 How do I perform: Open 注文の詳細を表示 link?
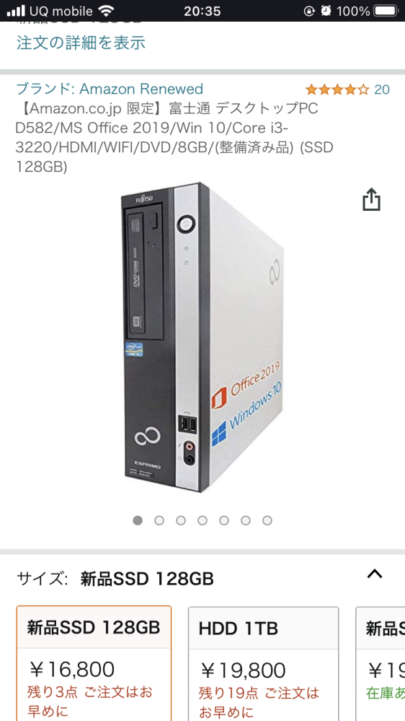81,43
